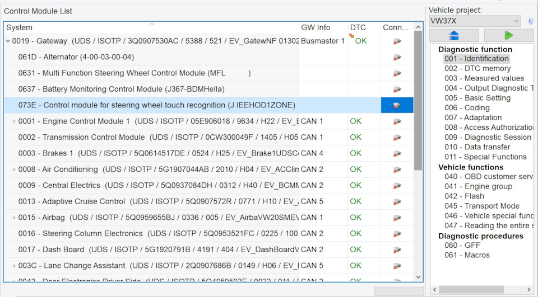538x297 pixels.
Task: Select 007 - Adaptation function
Action: (473, 117)
